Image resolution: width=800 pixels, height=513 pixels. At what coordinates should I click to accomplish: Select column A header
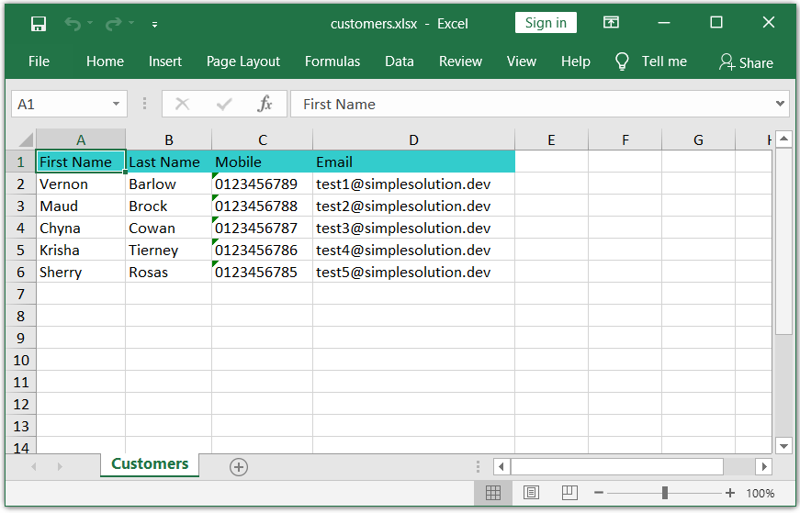pos(81,139)
